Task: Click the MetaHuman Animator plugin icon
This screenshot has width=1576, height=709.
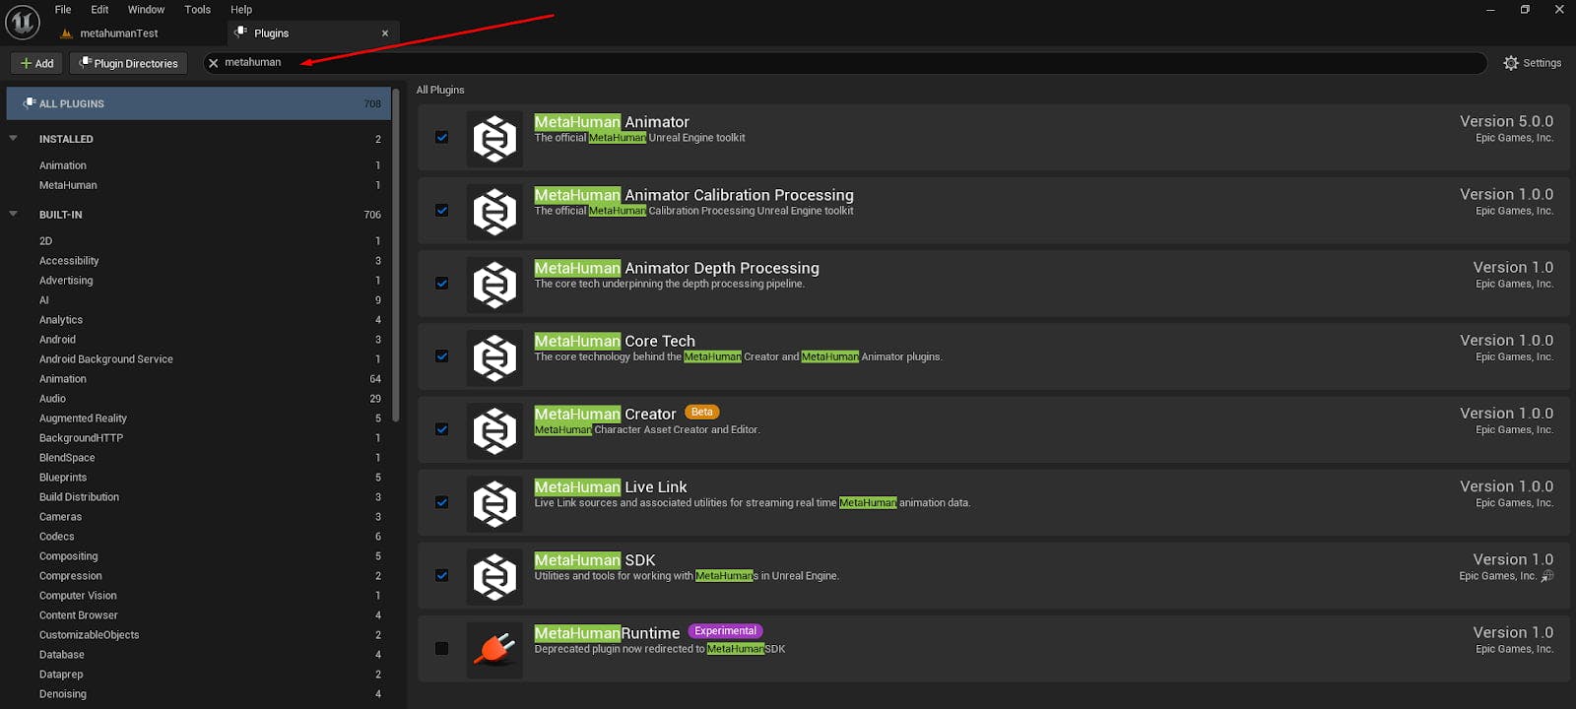Action: pyautogui.click(x=494, y=139)
